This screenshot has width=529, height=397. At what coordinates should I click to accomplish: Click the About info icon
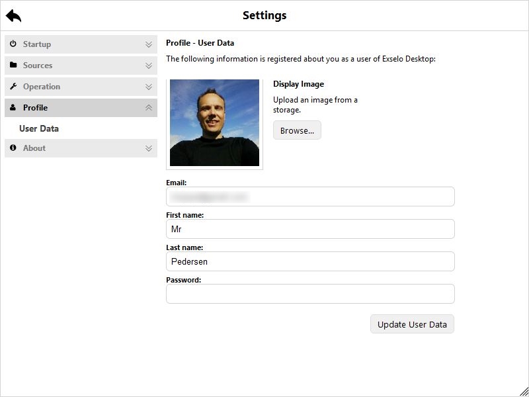point(13,148)
